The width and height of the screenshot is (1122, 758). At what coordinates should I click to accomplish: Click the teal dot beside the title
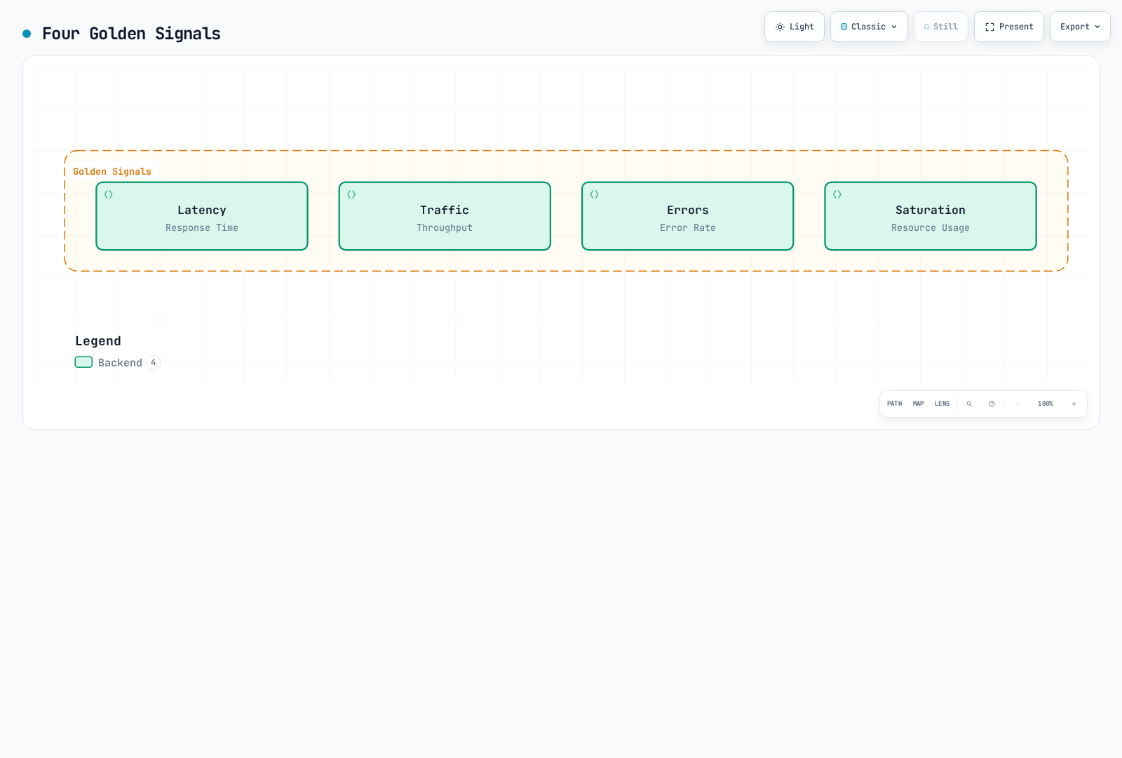pos(27,34)
